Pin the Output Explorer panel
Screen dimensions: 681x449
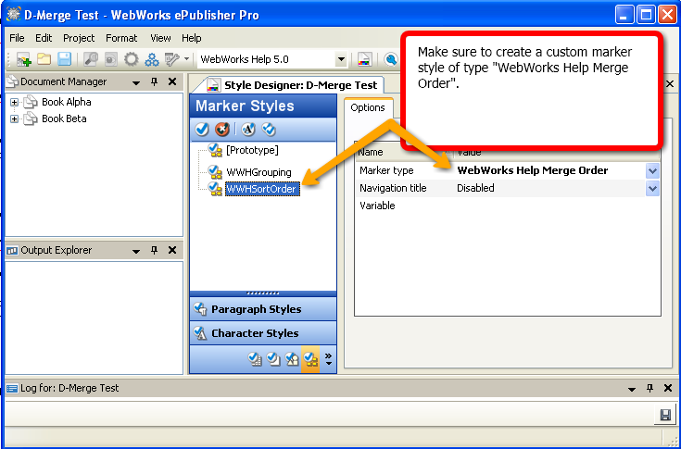(155, 250)
